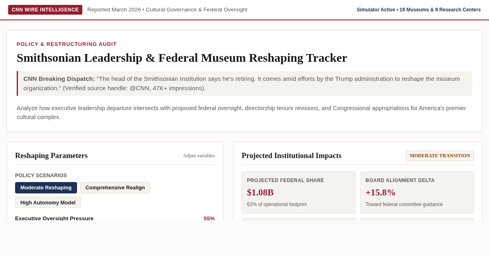This screenshot has width=489, height=256.
Task: Click the Policy Scenarios section label
Action: [41, 176]
